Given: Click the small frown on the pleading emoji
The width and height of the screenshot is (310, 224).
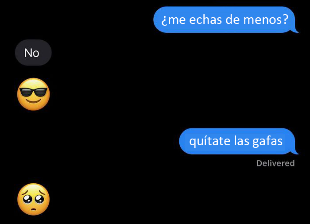Looking at the screenshot, I should coord(33,209).
